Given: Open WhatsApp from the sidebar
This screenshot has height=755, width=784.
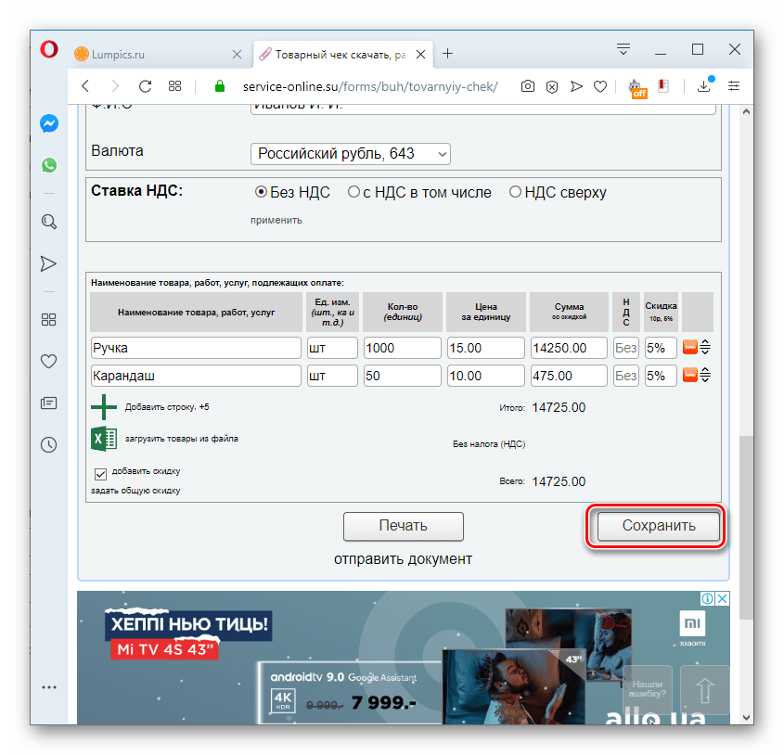Looking at the screenshot, I should click(x=48, y=165).
